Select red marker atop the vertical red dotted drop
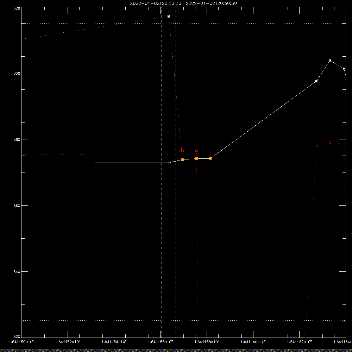This screenshot has height=352, width=352. (197, 151)
